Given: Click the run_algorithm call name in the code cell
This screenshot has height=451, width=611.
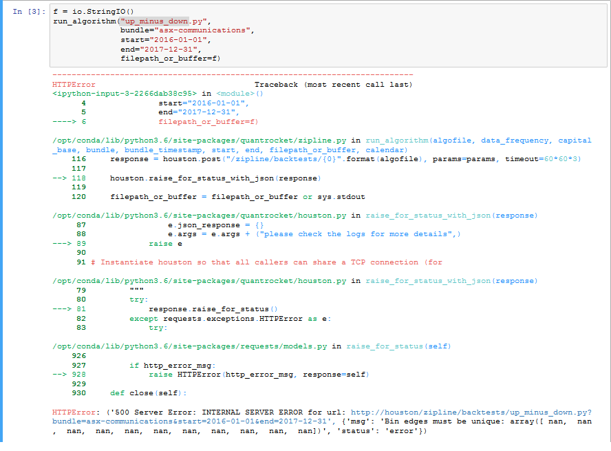Looking at the screenshot, I should pyautogui.click(x=85, y=21).
